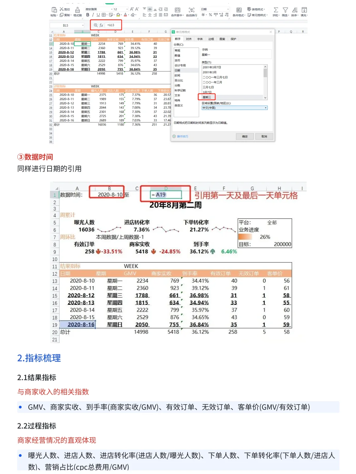Close the 单元格格式 dialog with X
Image resolution: width=356 pixels, height=474 pixels.
pos(271,32)
